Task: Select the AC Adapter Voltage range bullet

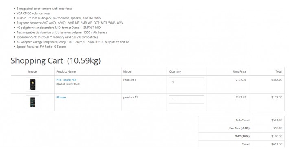Action: click(x=73, y=42)
